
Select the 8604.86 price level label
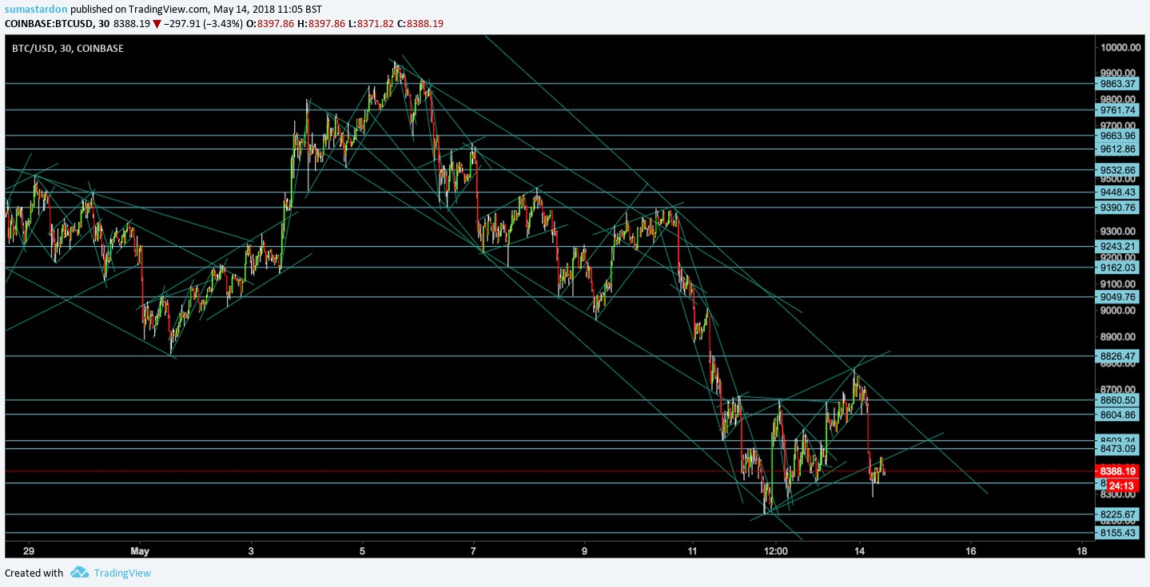(1117, 414)
